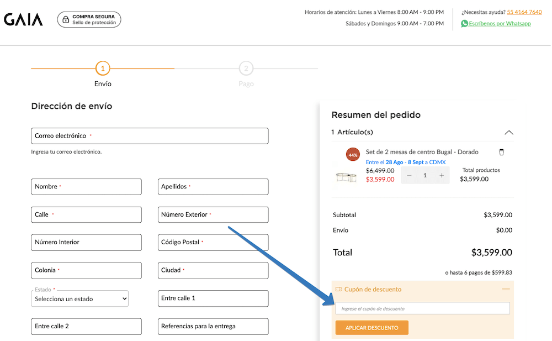Click the 44% discount badge

pos(353,155)
